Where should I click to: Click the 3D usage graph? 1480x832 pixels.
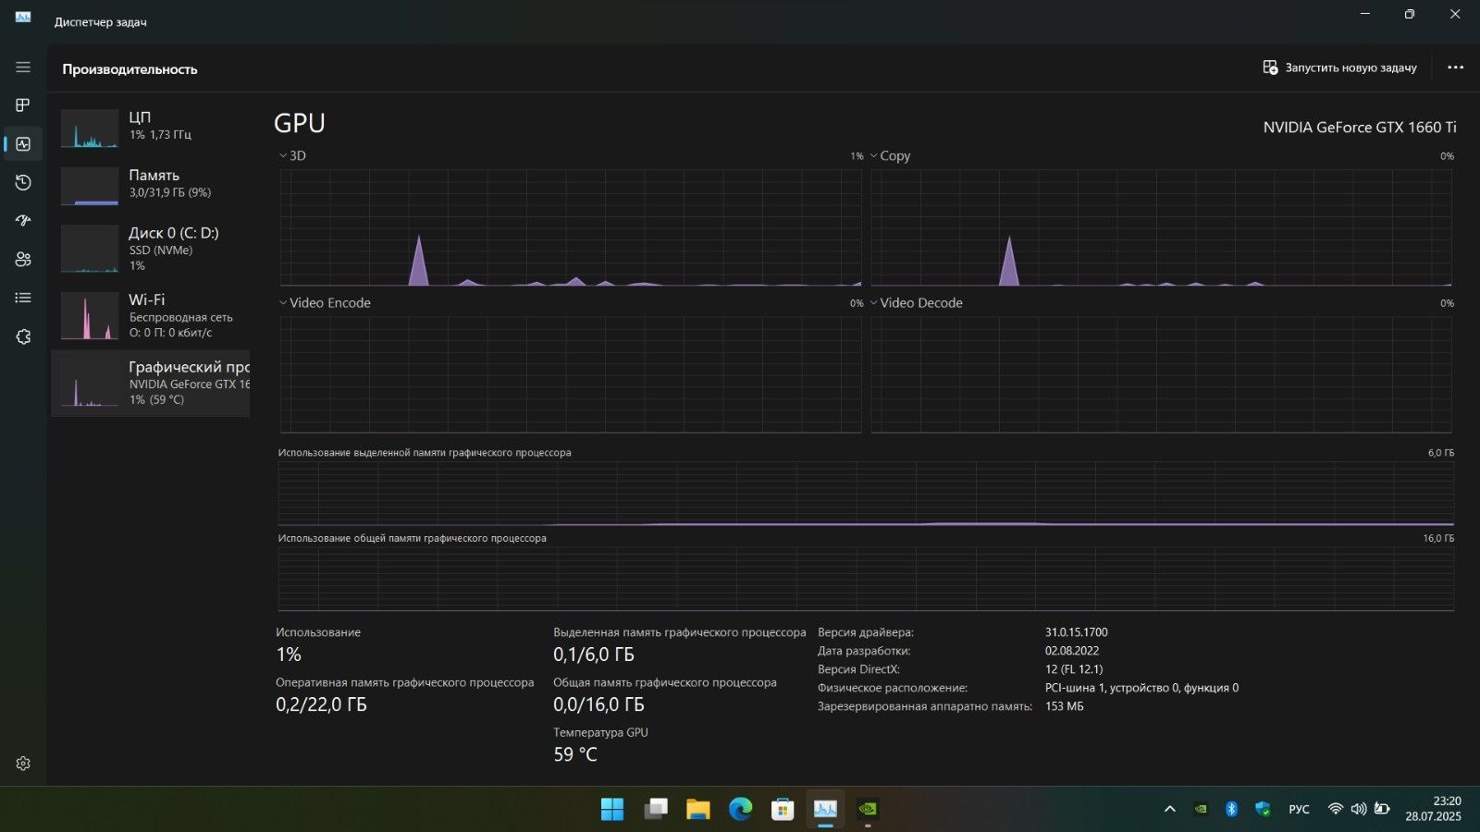point(571,227)
